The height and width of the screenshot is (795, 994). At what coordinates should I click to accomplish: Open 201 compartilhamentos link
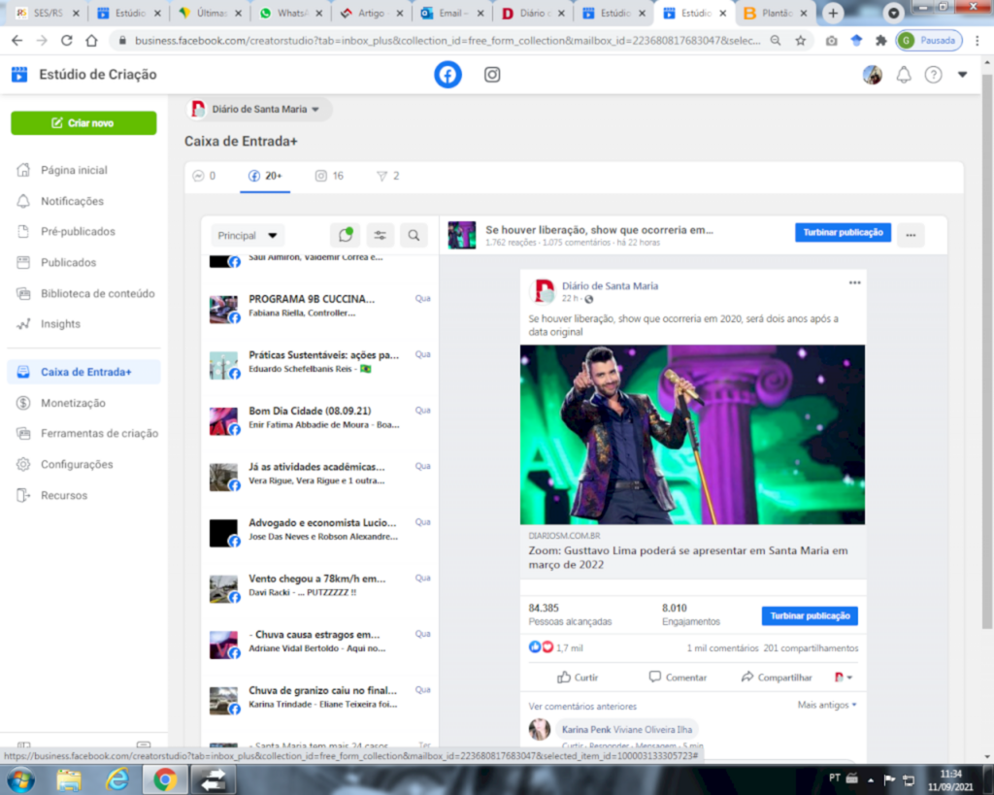click(811, 648)
